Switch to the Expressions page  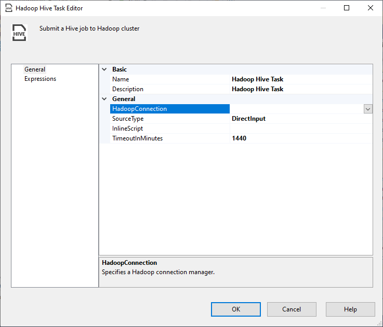40,79
